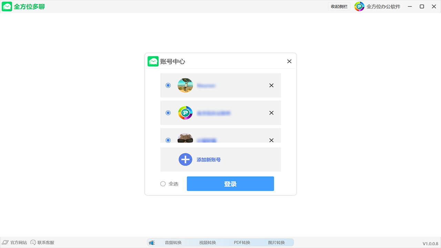Close the 账号中心 account center dialog
The image size is (441, 248).
pyautogui.click(x=289, y=61)
